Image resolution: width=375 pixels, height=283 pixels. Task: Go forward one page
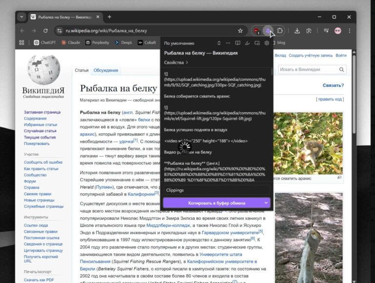(34, 31)
